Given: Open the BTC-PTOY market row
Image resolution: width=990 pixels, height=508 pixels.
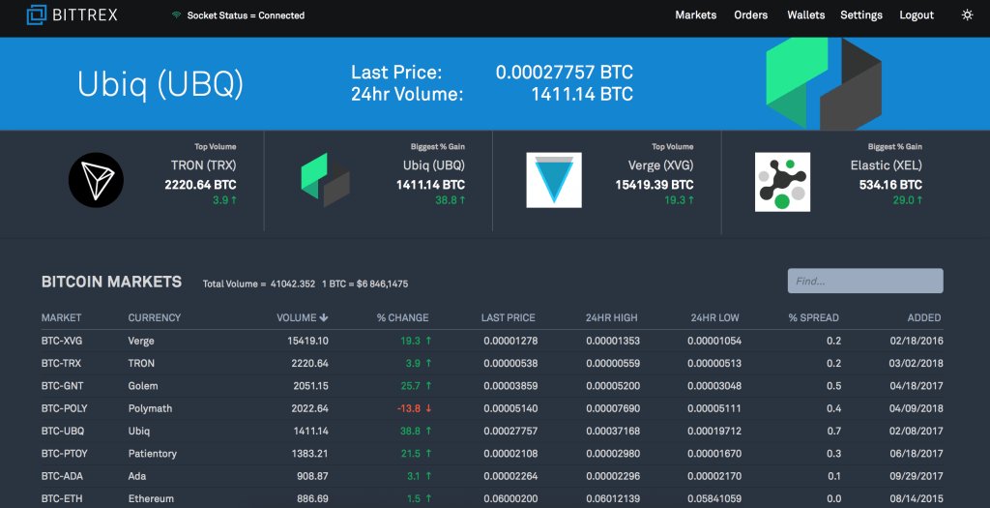Looking at the screenshot, I should (x=492, y=454).
